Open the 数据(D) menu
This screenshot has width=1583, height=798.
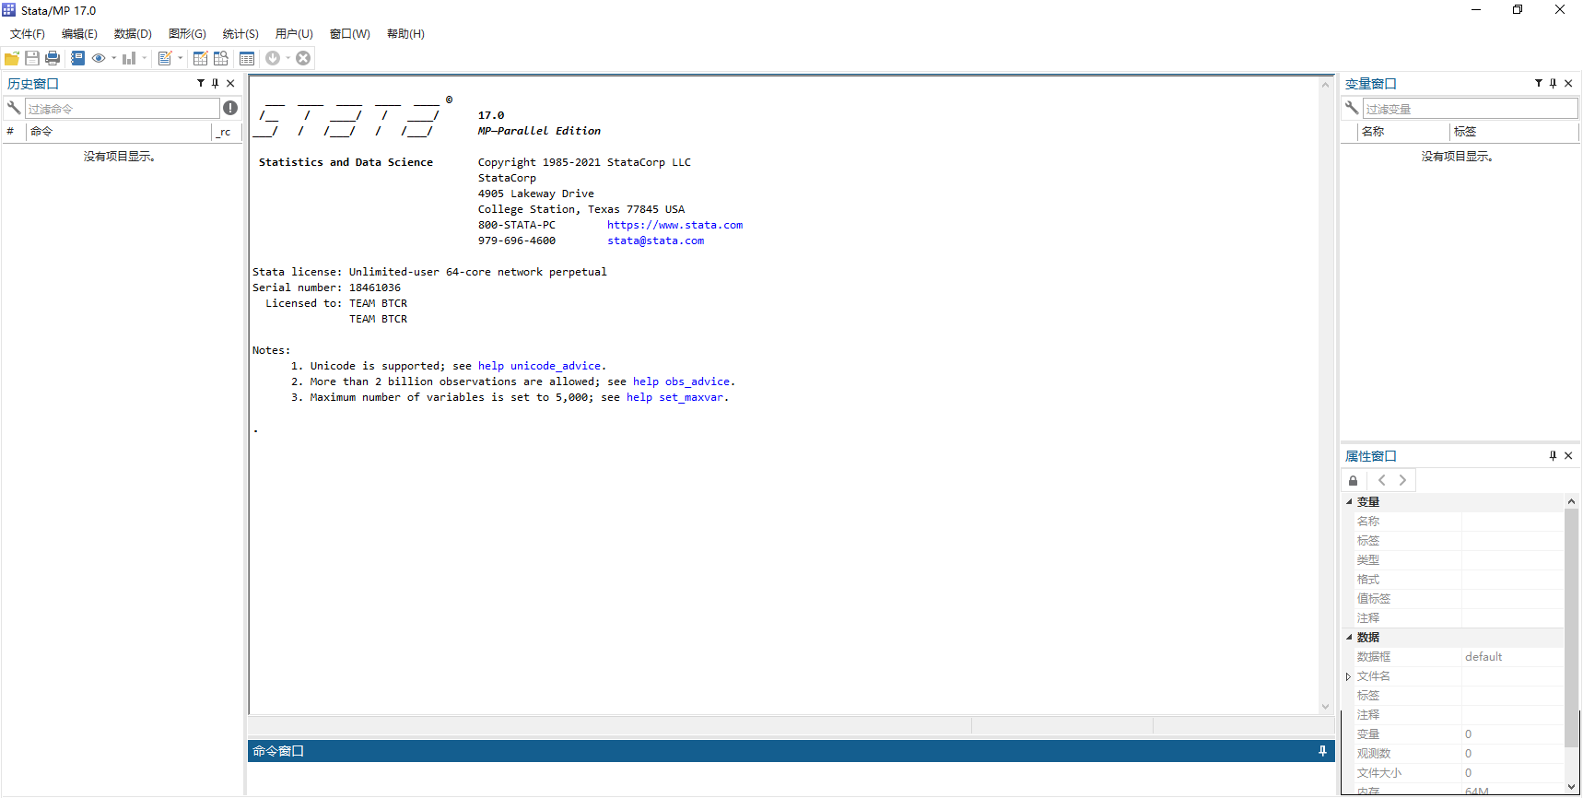(133, 34)
